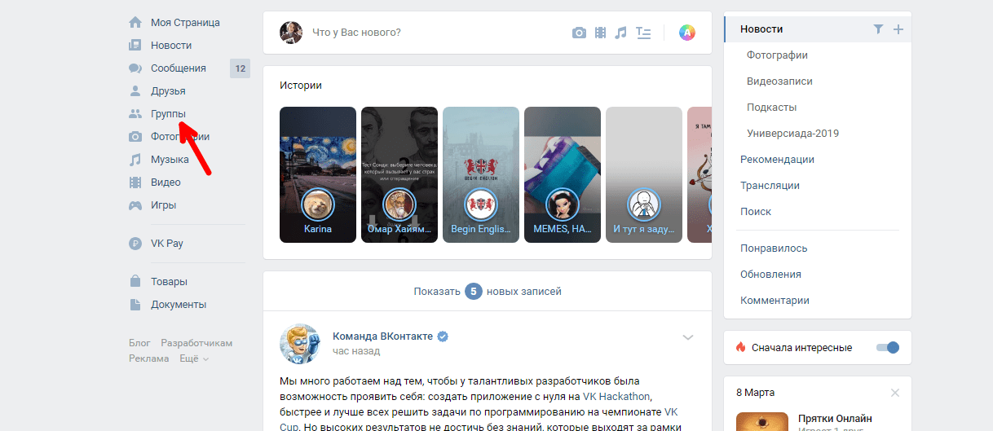The width and height of the screenshot is (993, 431).
Task: Open the Begin English story thumbnail
Action: pos(481,175)
